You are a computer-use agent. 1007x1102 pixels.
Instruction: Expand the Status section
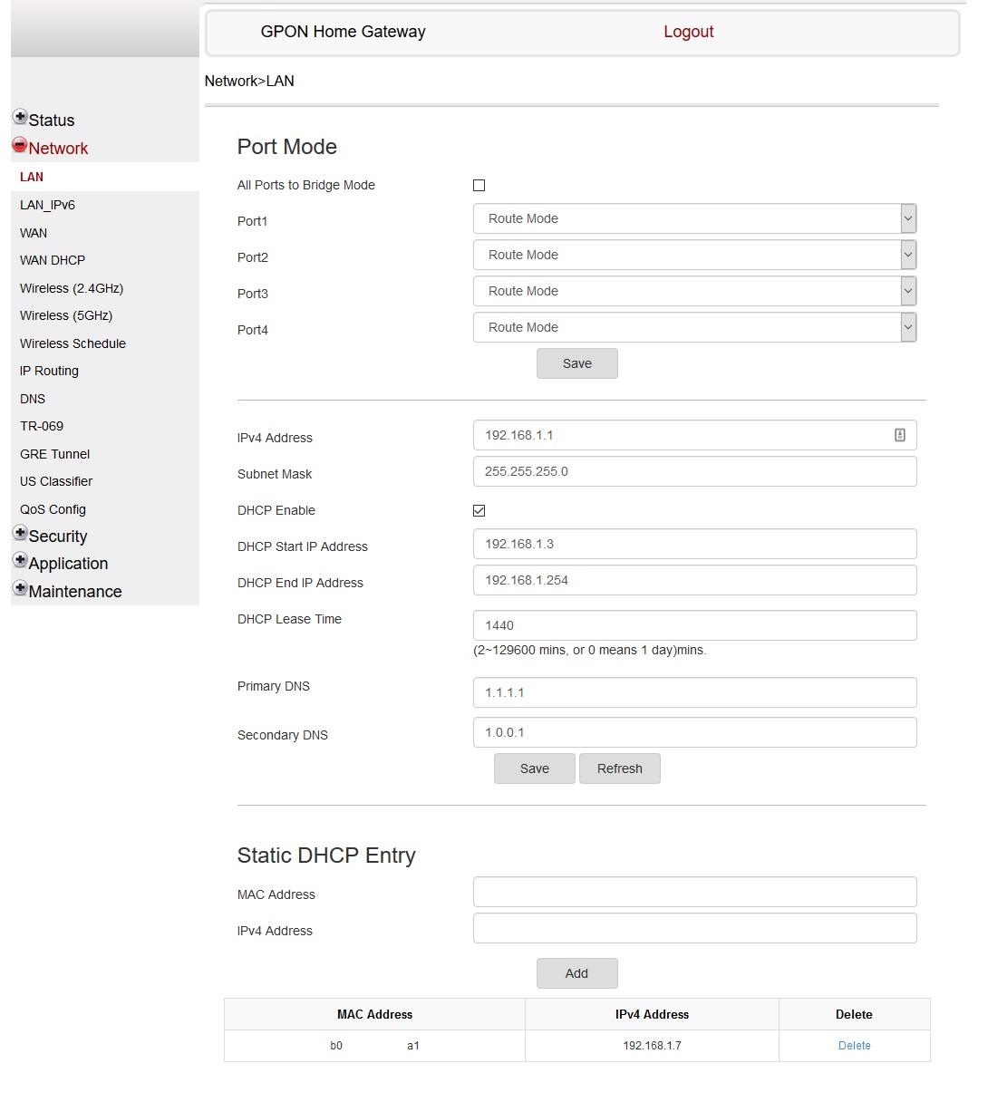click(x=20, y=116)
